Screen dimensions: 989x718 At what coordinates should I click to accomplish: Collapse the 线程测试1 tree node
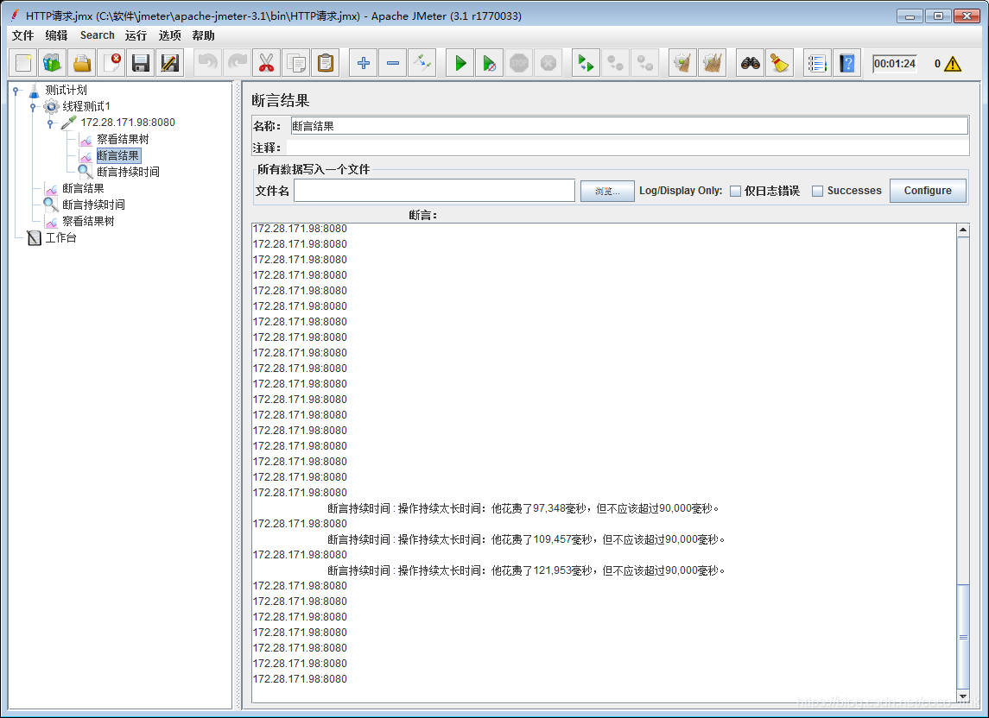pyautogui.click(x=33, y=106)
